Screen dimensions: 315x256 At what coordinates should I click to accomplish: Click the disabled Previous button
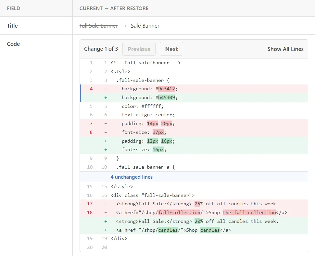(x=139, y=49)
